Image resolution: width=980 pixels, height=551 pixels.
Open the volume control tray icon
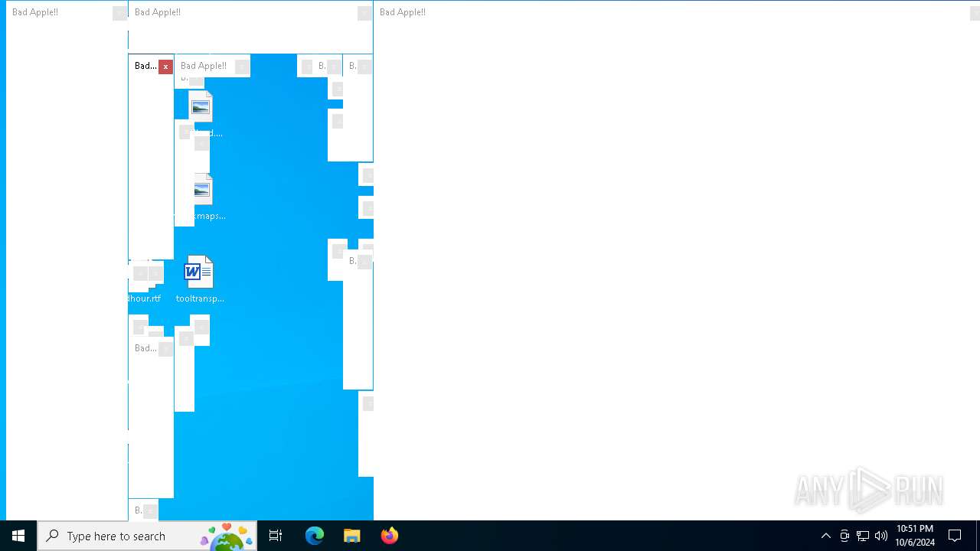pyautogui.click(x=881, y=536)
